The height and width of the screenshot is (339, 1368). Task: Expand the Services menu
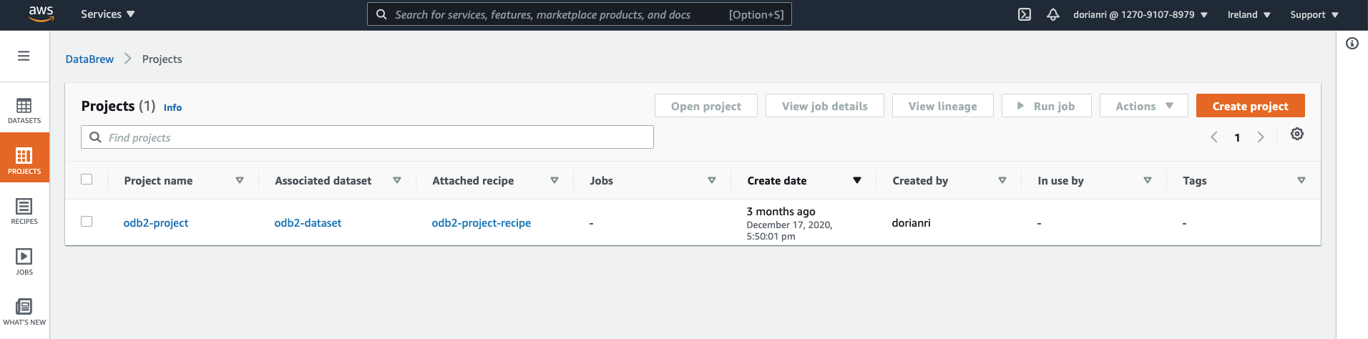(x=107, y=14)
